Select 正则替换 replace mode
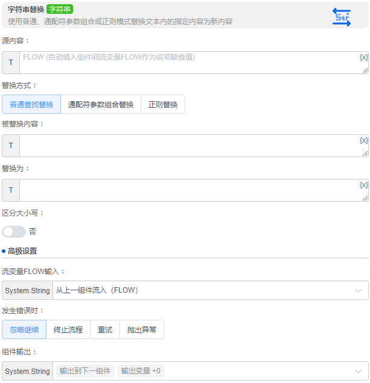 [x=163, y=104]
